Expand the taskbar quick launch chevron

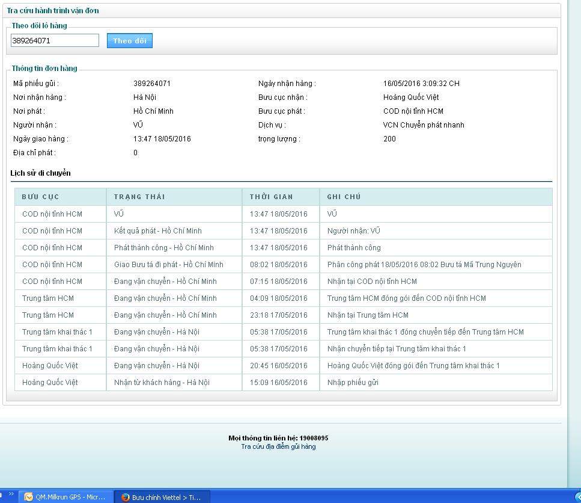click(11, 494)
